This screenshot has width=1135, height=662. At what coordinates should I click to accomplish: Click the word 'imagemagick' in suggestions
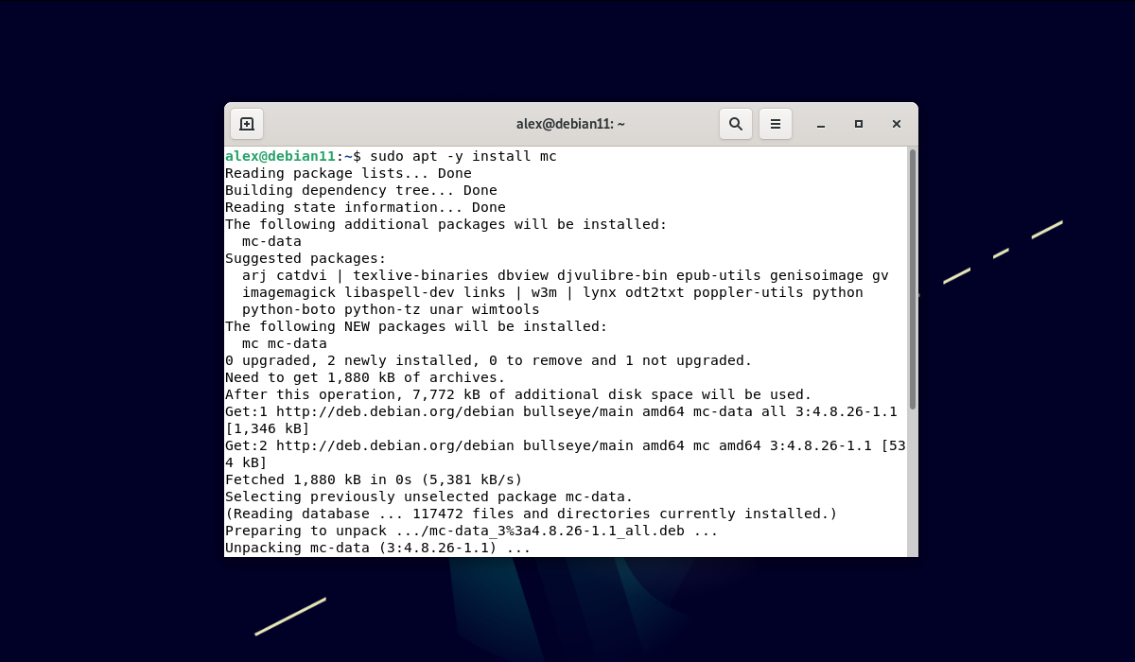[x=288, y=292]
